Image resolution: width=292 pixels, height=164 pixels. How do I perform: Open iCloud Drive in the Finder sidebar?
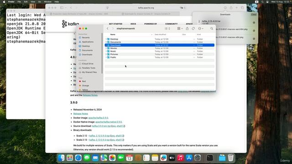pyautogui.click(x=88, y=64)
